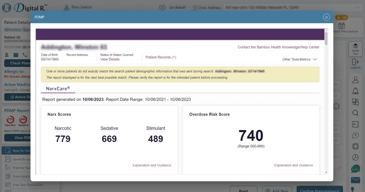Click the report scrollbar thumb
This screenshot has width=365, height=192.
(326, 38)
